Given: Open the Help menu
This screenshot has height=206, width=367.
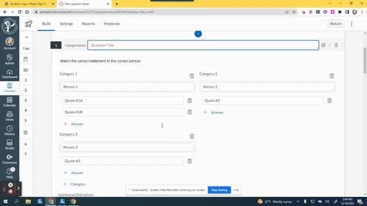Looking at the screenshot, I should coord(10,173).
